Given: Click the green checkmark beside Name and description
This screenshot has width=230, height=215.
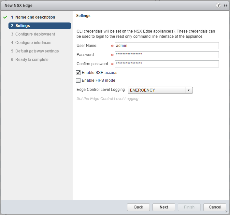Looking at the screenshot, I should (x=5, y=17).
